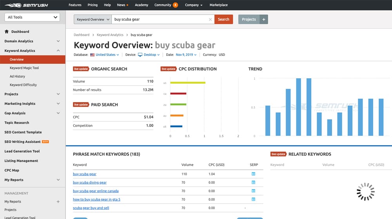The width and height of the screenshot is (392, 219).
Task: Change the United States database dropdown
Action: pyautogui.click(x=107, y=55)
